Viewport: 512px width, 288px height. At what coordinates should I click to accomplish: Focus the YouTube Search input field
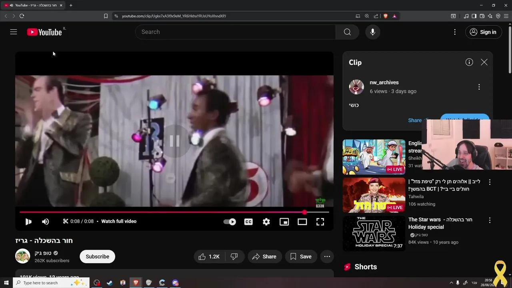pos(236,32)
